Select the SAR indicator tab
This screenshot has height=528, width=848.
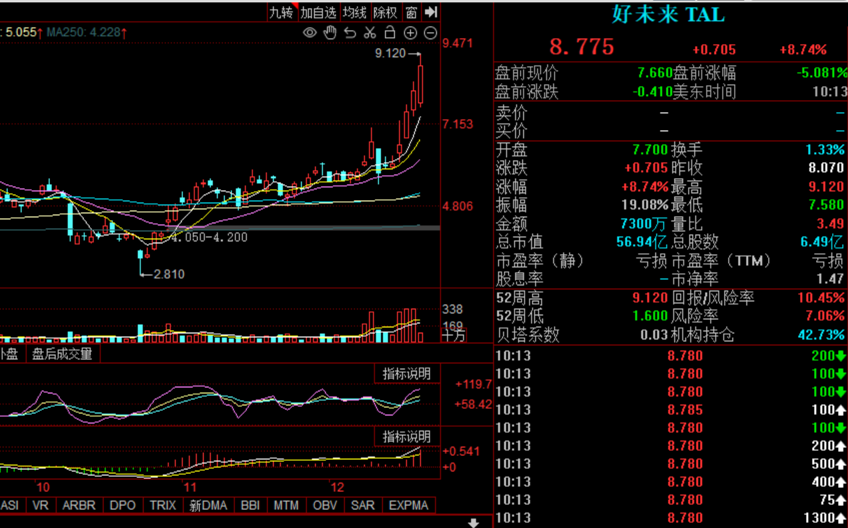pos(363,505)
